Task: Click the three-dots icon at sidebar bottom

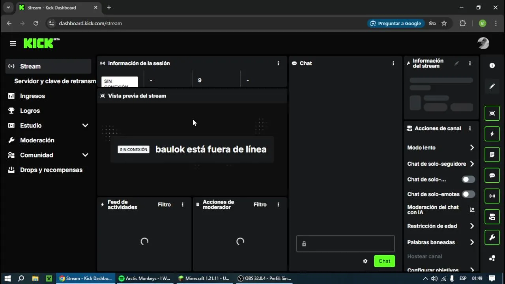Action: coord(492,258)
